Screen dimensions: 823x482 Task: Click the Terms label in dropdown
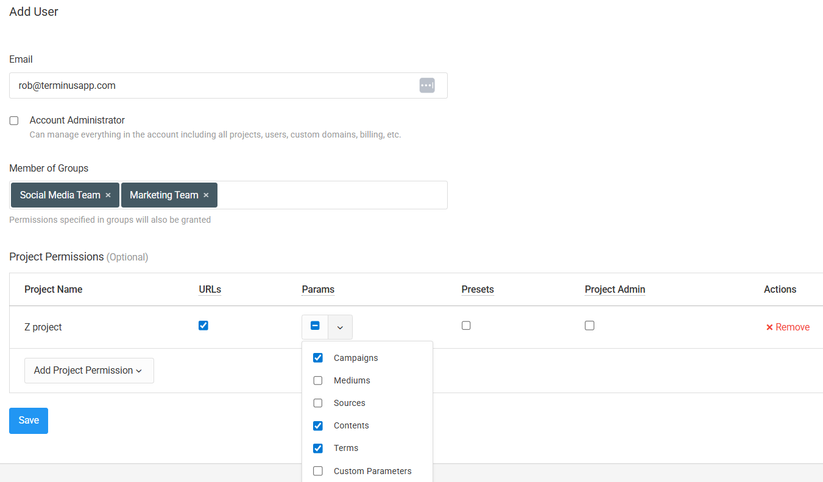346,448
